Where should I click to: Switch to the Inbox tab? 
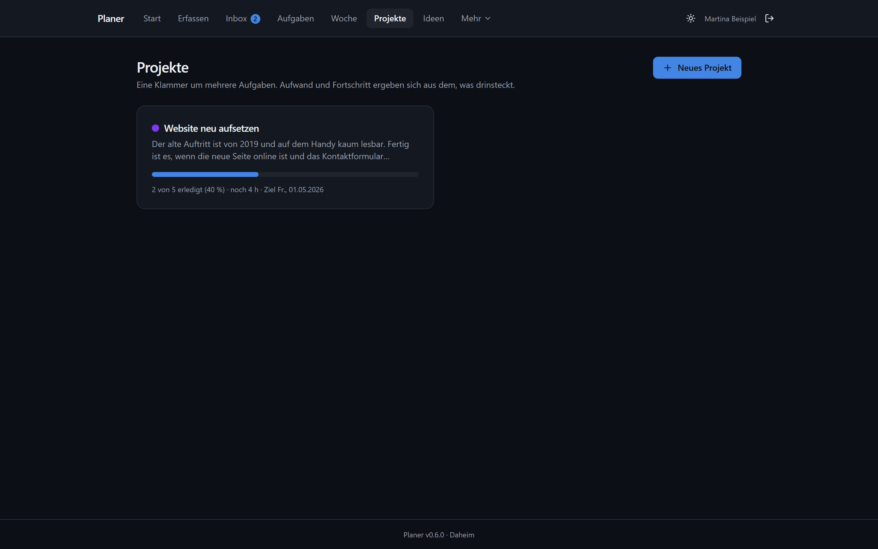click(x=243, y=19)
